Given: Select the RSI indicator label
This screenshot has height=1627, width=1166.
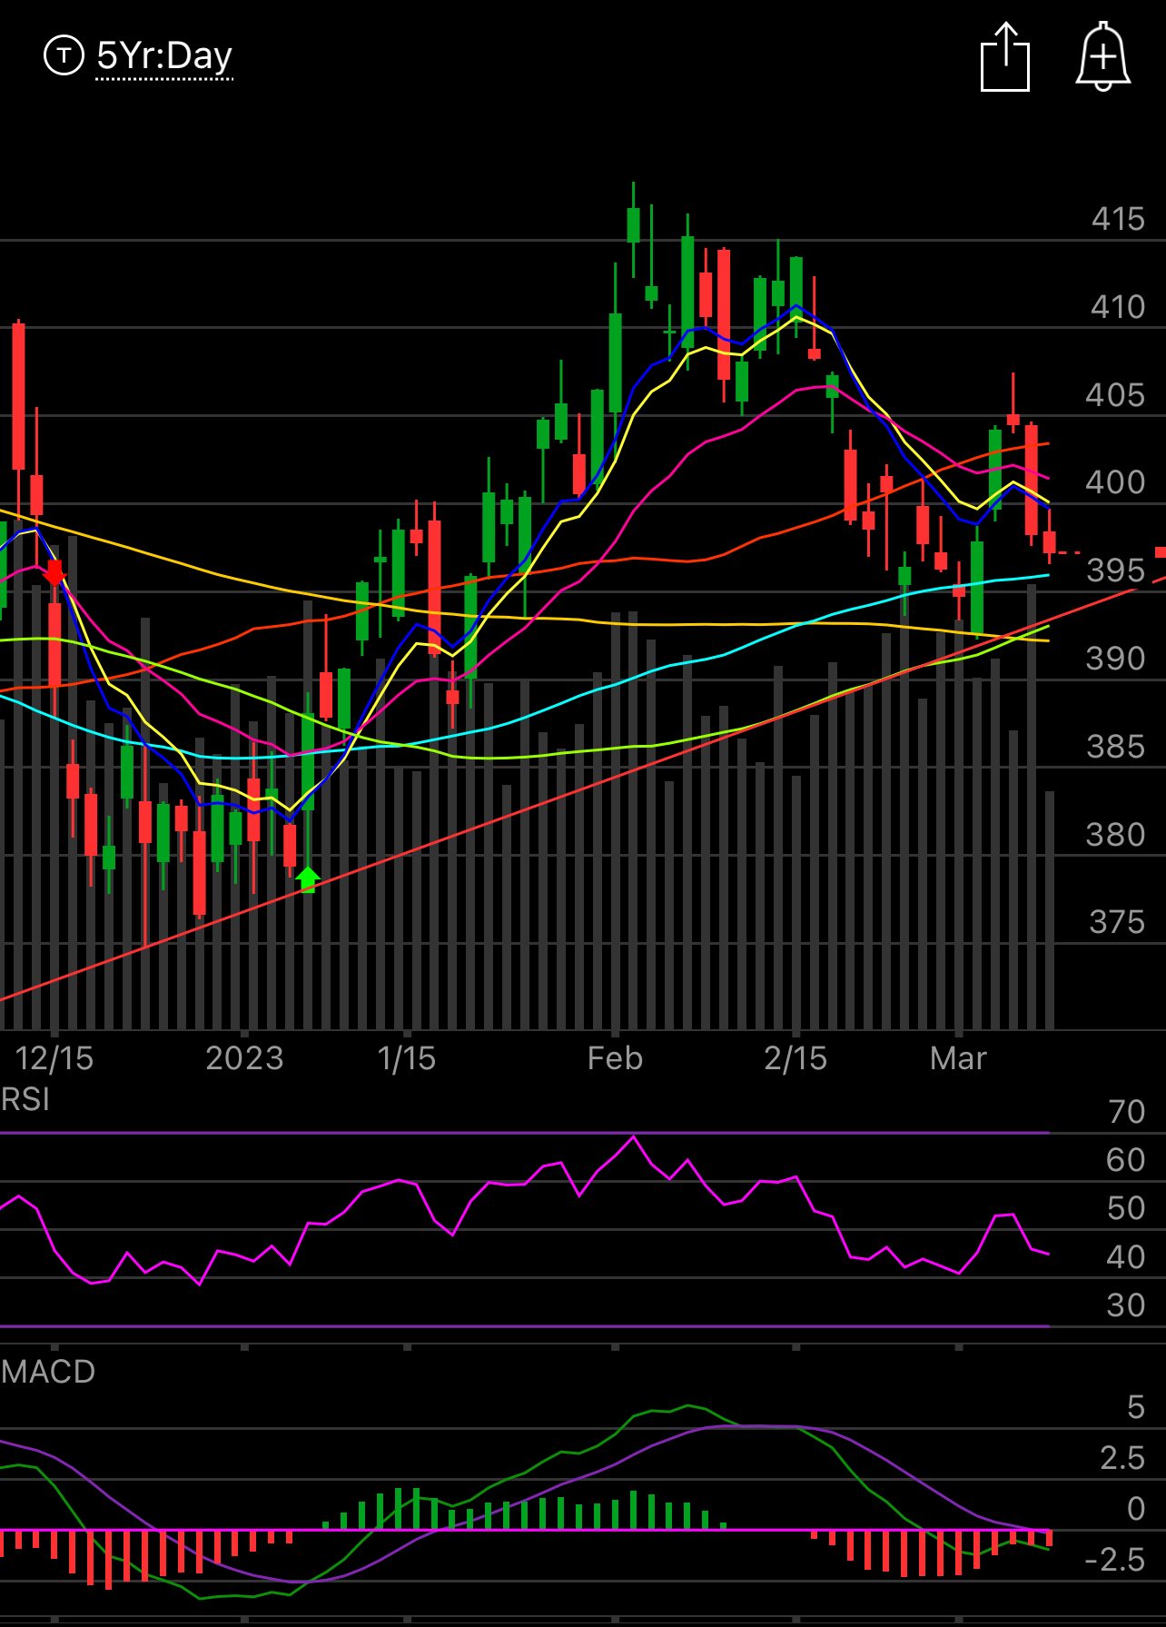Looking at the screenshot, I should coord(25,1100).
